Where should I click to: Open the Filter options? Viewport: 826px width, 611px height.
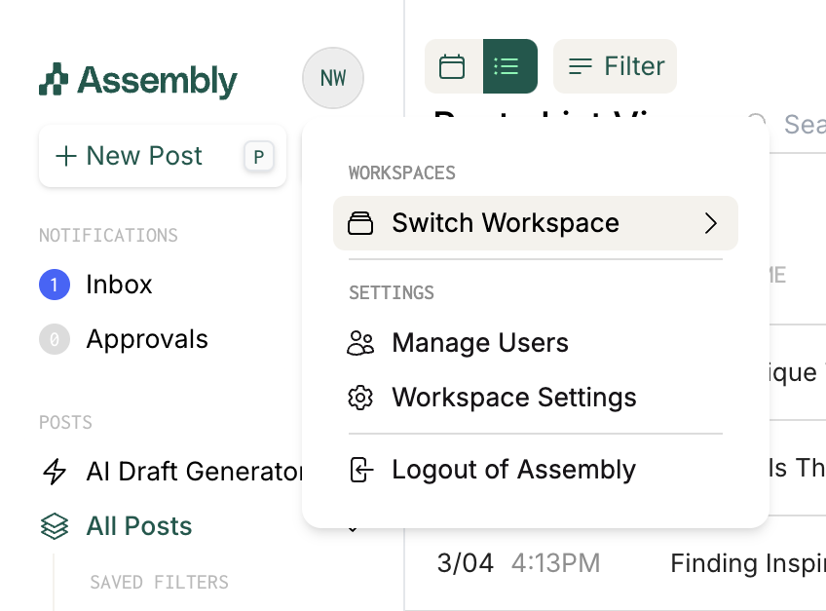click(615, 66)
